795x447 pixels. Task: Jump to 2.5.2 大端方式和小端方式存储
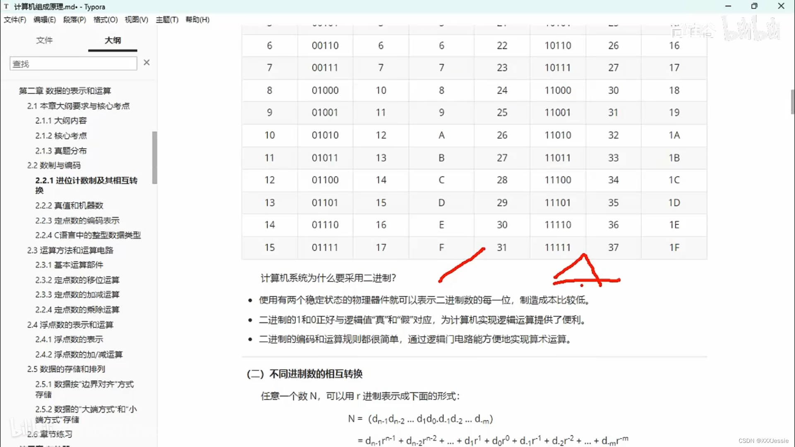point(86,414)
